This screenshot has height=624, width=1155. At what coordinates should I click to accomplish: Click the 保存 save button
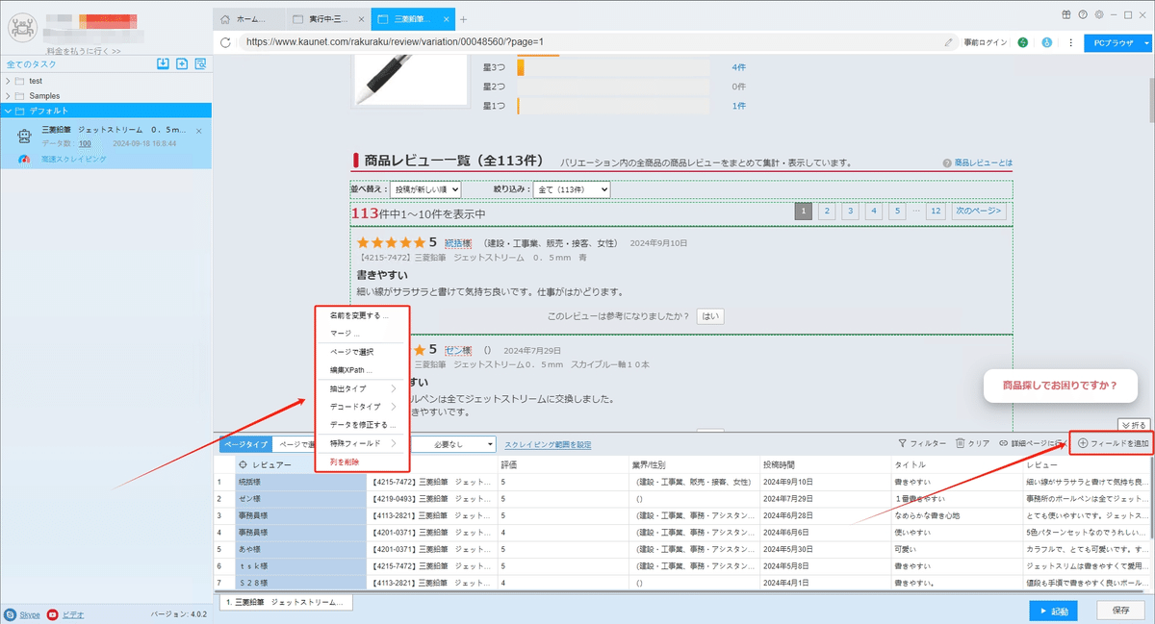point(1120,610)
